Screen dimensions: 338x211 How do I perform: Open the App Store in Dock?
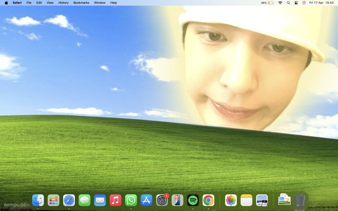(146, 200)
